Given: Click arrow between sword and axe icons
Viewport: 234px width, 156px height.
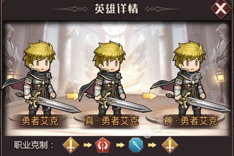Looking at the screenshot, I should (x=88, y=145).
